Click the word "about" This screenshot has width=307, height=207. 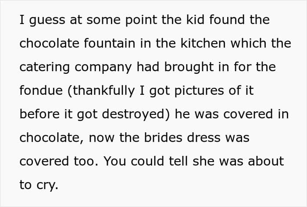click(265, 162)
